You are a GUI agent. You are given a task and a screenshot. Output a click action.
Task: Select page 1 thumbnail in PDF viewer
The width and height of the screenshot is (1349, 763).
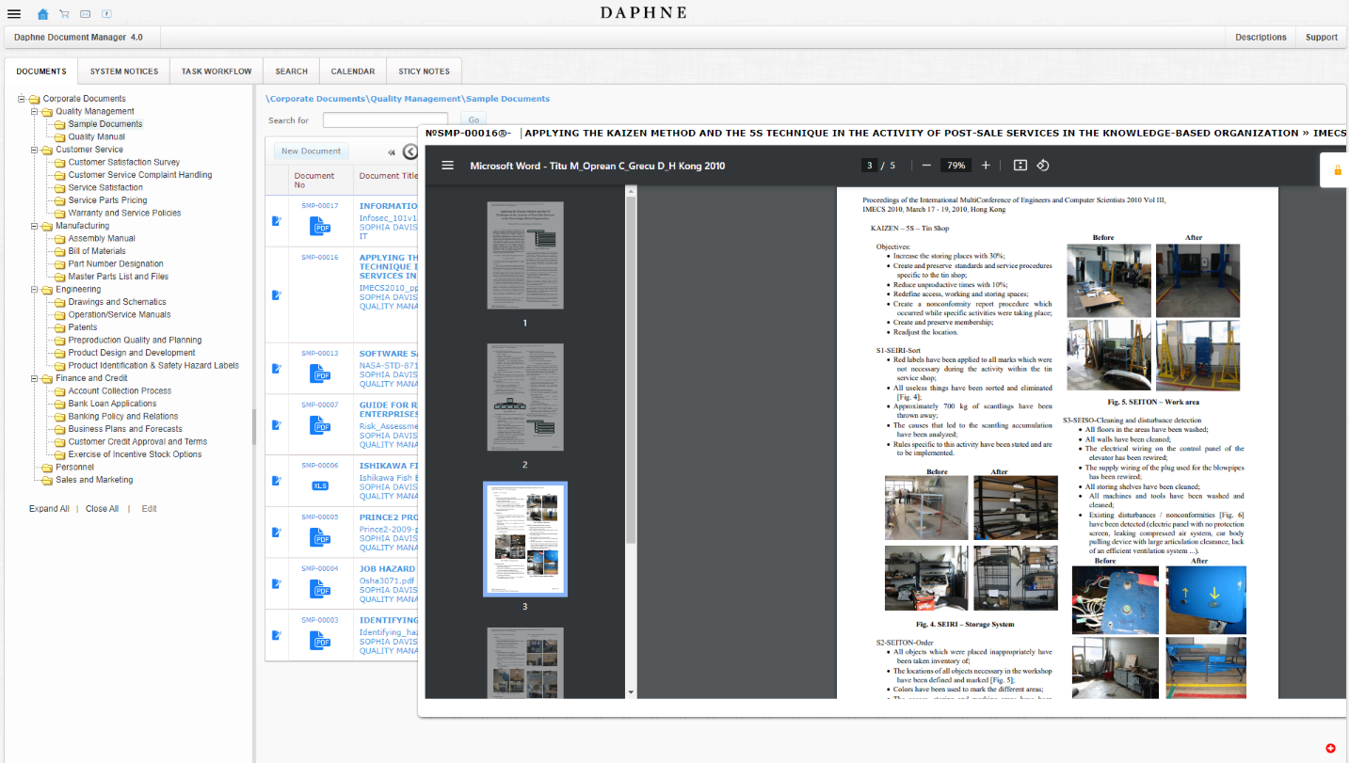(525, 255)
